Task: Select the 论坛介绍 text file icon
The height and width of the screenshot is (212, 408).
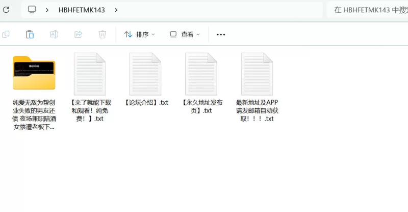Action: coord(145,74)
